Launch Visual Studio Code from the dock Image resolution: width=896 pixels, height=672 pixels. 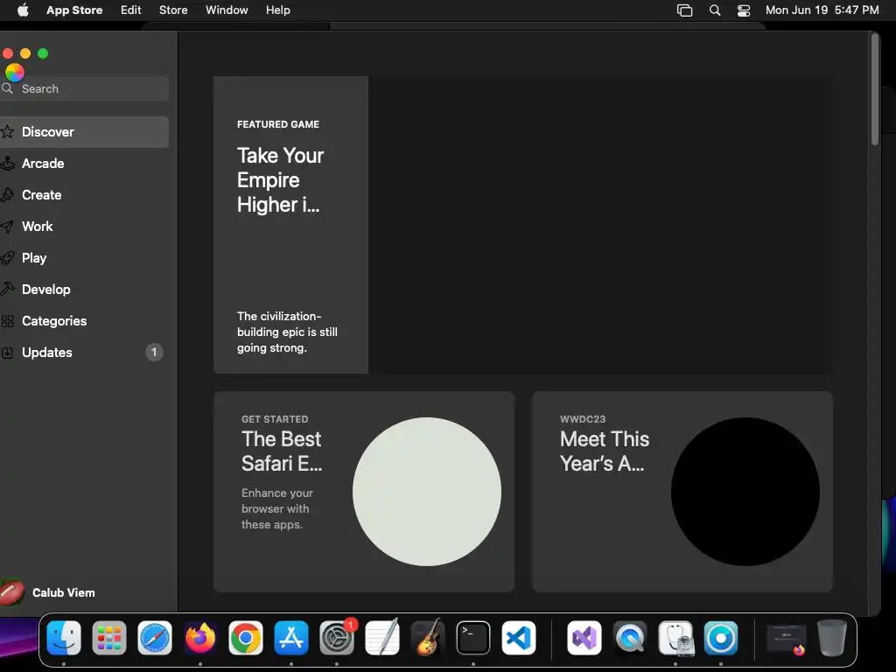(x=519, y=638)
